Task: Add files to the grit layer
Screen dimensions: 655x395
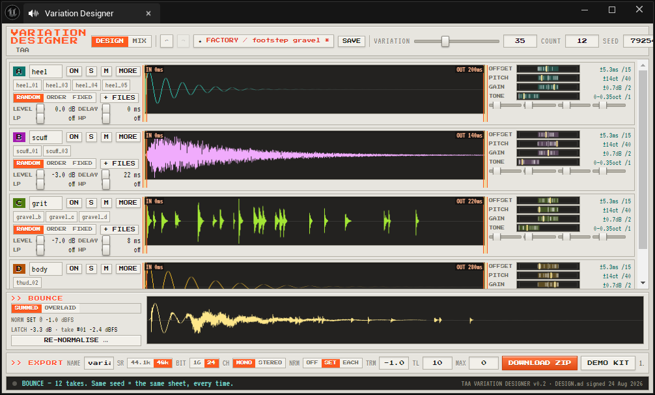Action: [119, 229]
